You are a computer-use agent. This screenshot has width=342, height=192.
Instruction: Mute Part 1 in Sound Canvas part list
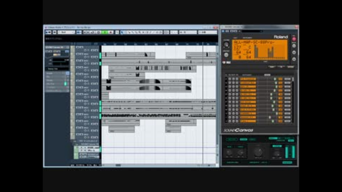tap(230, 79)
